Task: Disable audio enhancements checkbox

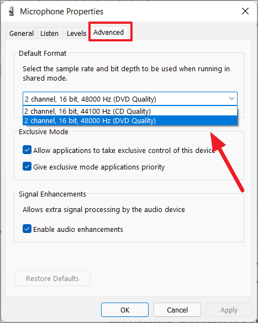Action: [27, 229]
